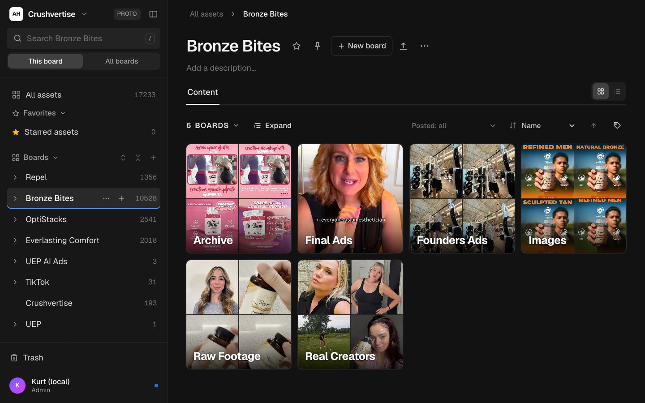This screenshot has width=645, height=403.
Task: Reverse sort direction with the arrow icon
Action: point(593,126)
